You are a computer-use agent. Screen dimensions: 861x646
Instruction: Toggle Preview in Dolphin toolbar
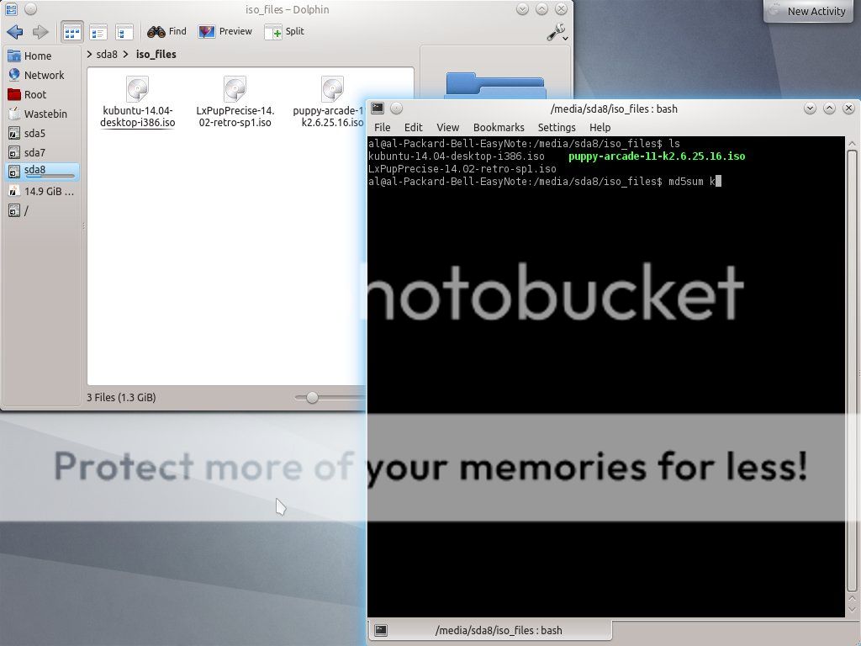(x=225, y=32)
